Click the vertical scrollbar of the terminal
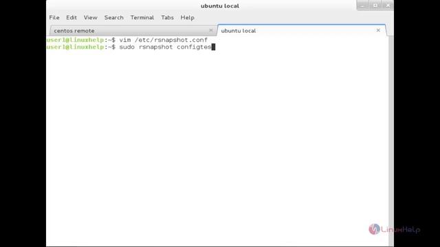The width and height of the screenshot is (440, 247). coord(391,141)
